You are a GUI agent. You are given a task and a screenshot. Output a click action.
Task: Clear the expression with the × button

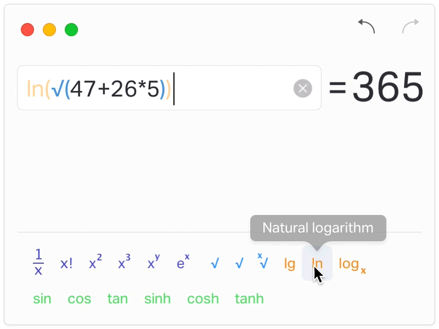click(303, 88)
